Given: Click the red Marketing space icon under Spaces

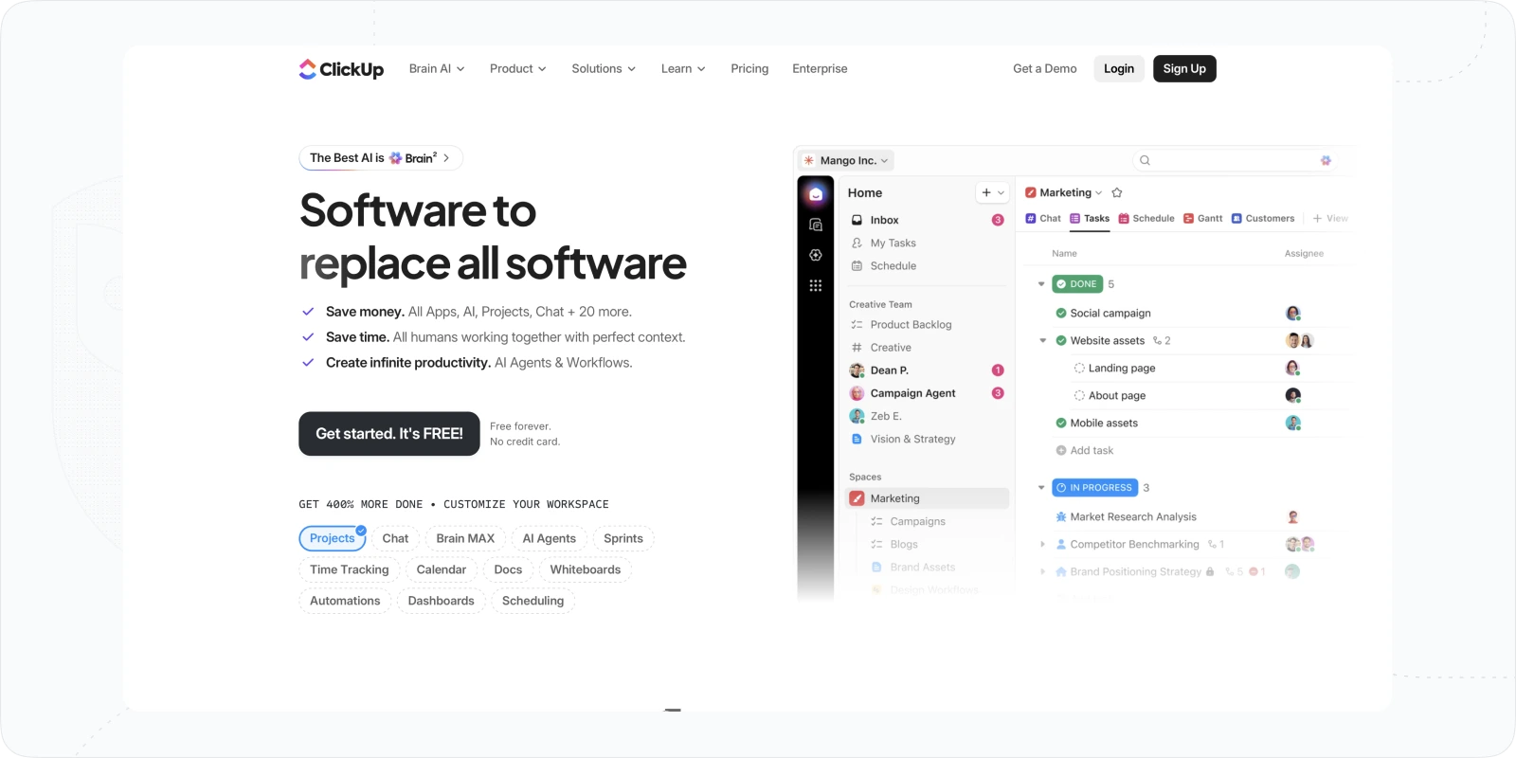Looking at the screenshot, I should point(857,498).
